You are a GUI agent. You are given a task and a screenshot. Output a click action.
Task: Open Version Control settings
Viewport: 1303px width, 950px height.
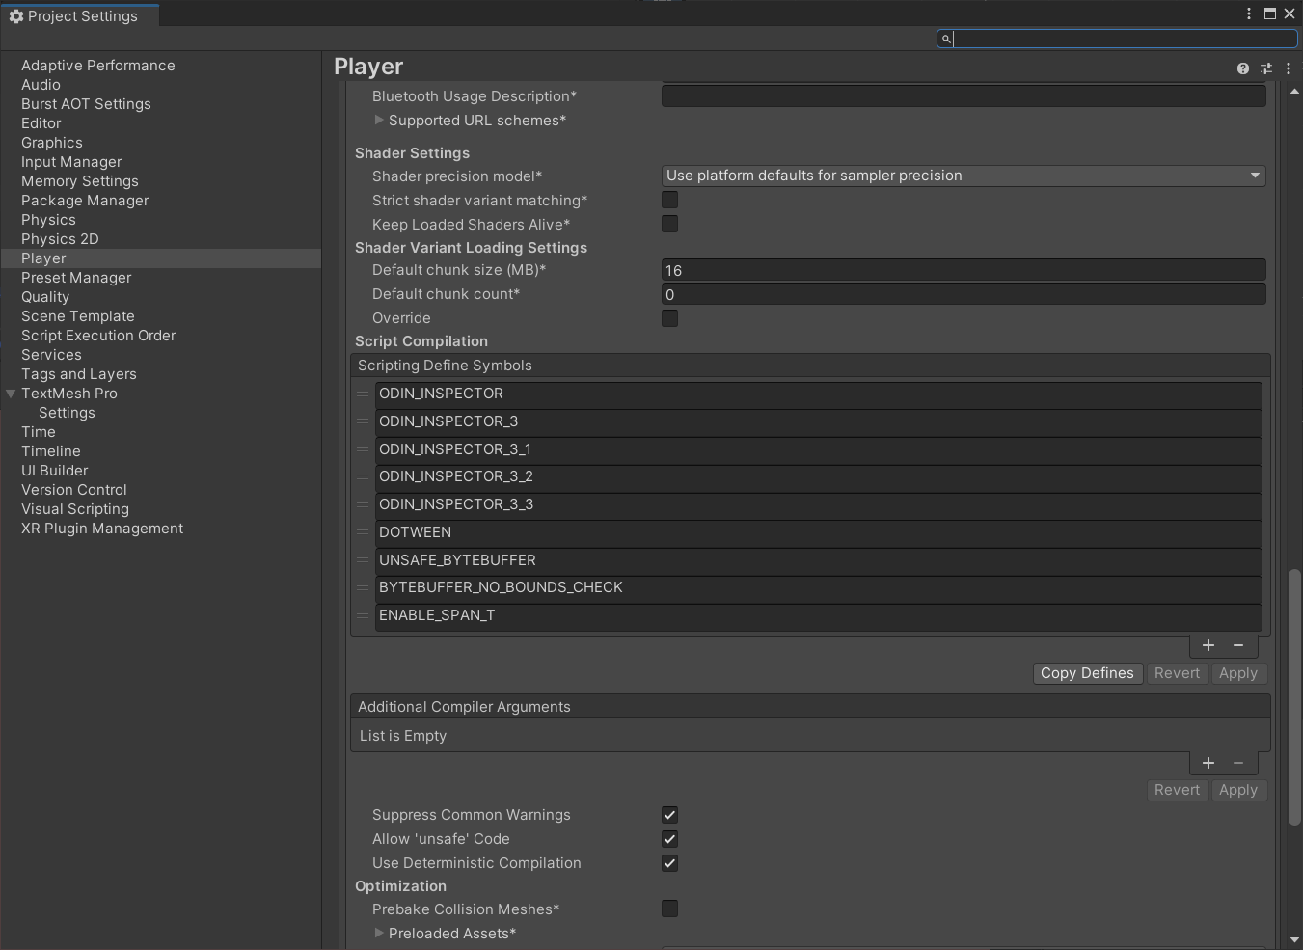click(x=74, y=490)
